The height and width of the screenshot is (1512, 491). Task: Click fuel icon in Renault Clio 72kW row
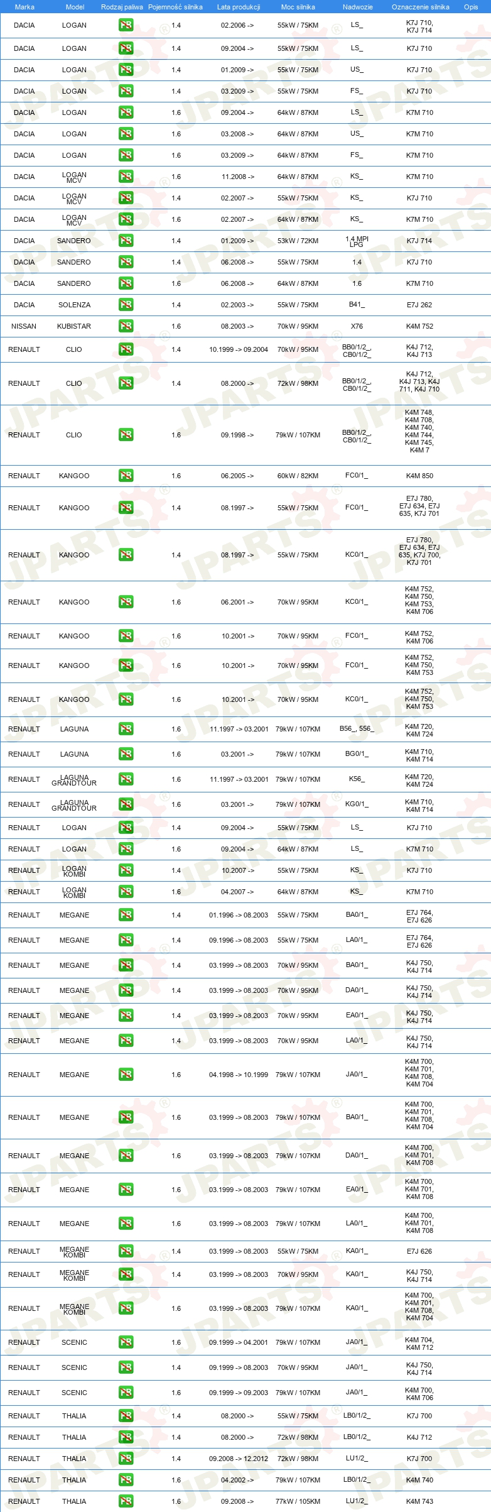(126, 383)
